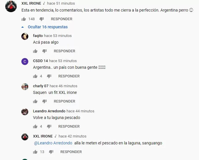Dislike XXL IRIONE's reply mentioning sanguango

(51, 152)
